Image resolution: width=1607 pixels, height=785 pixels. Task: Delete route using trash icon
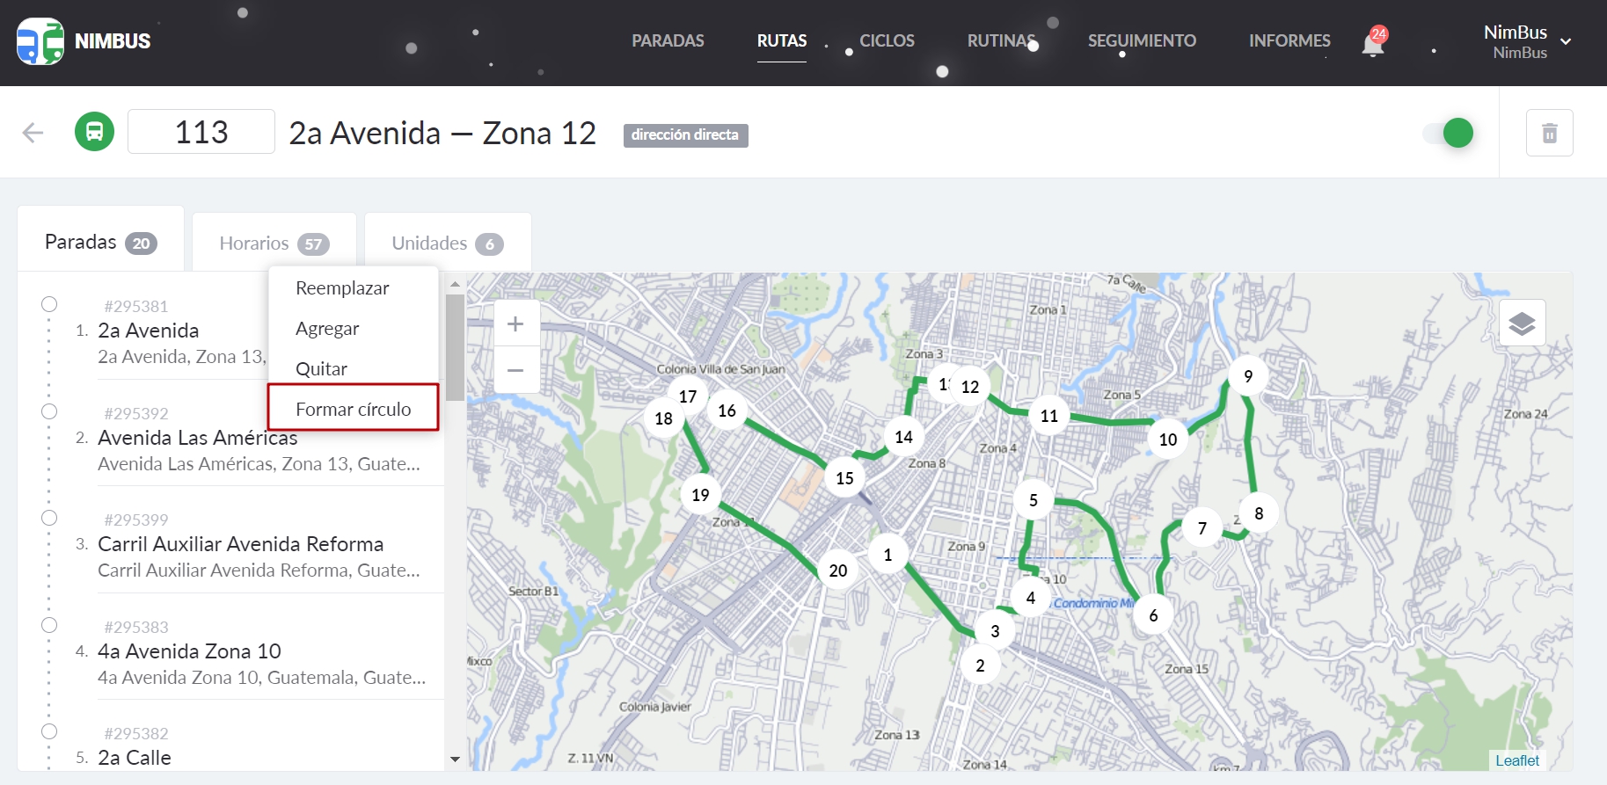click(x=1549, y=133)
